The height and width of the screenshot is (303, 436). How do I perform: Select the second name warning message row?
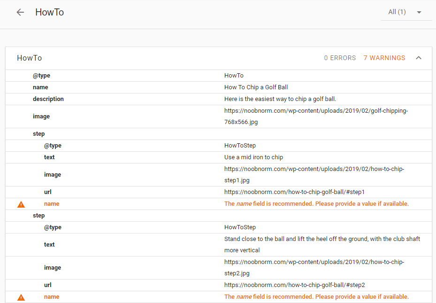(x=316, y=297)
